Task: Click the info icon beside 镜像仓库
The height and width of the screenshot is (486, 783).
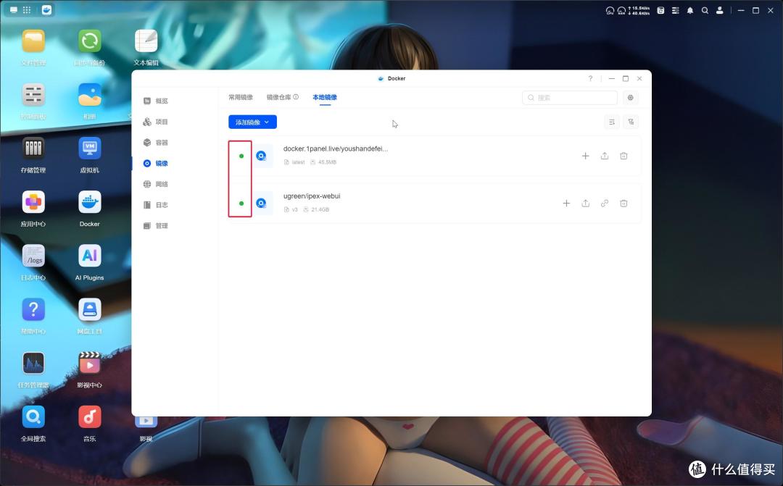Action: click(296, 97)
